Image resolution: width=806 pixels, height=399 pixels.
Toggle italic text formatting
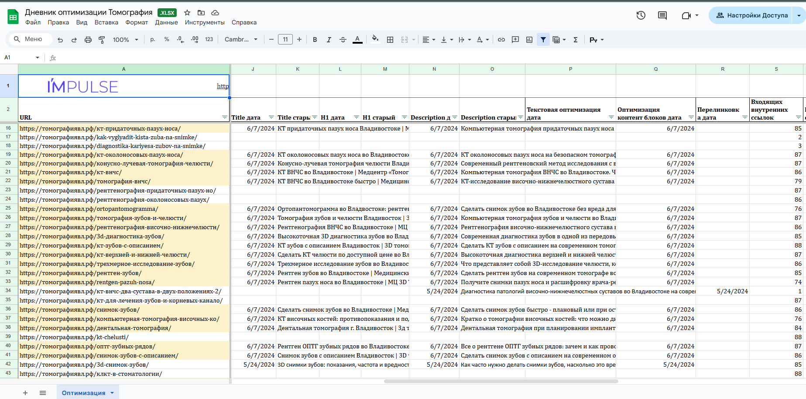tap(329, 40)
